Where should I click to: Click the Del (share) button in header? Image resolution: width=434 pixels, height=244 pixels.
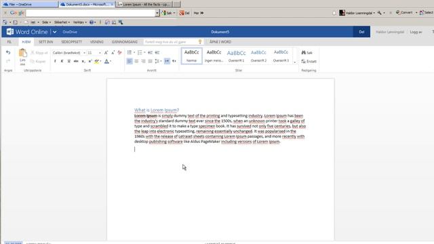pos(361,32)
